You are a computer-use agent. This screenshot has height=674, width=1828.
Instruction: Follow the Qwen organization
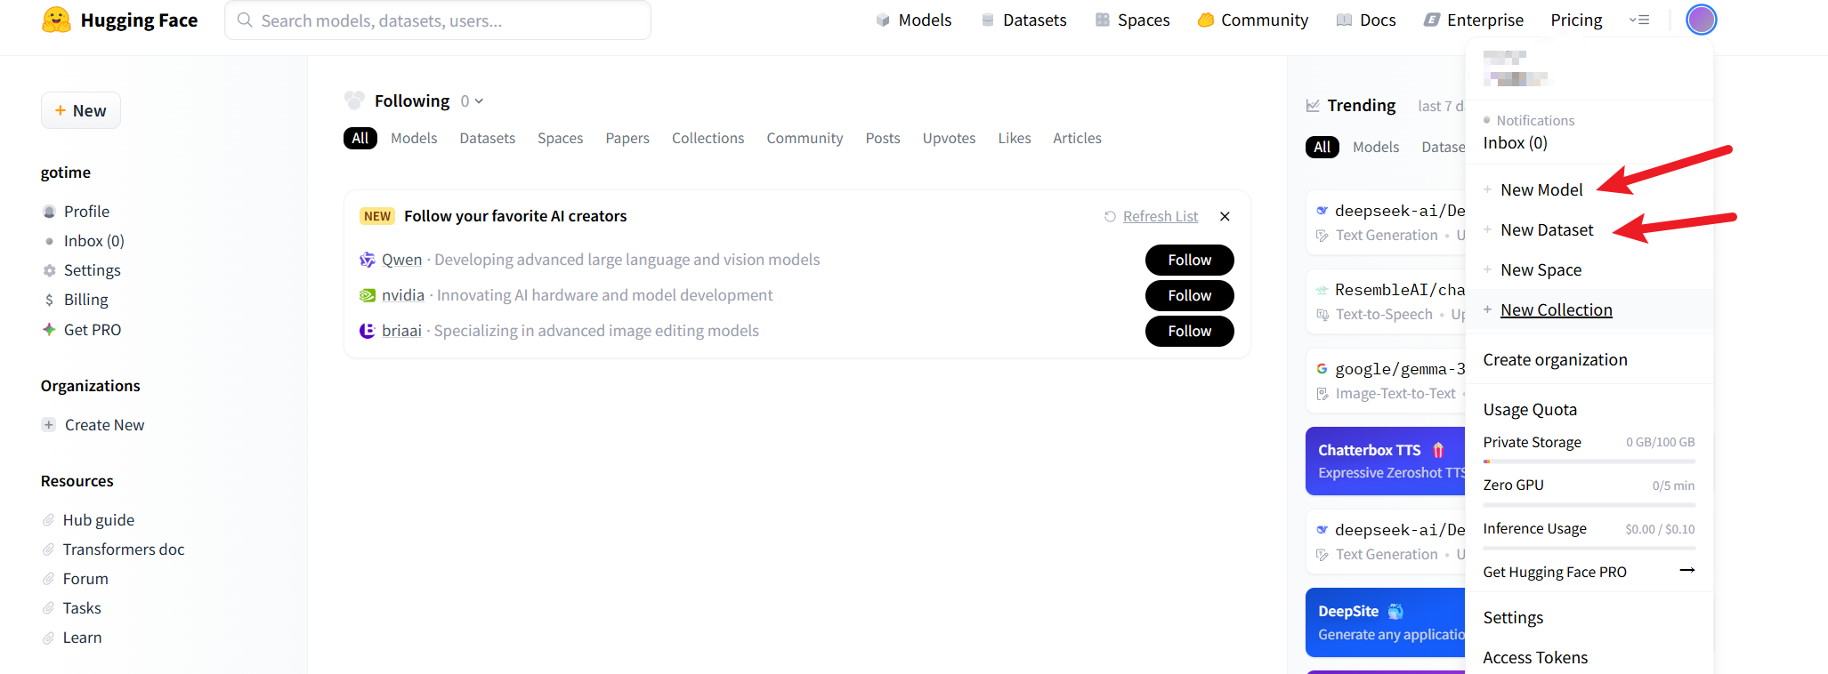(1189, 260)
